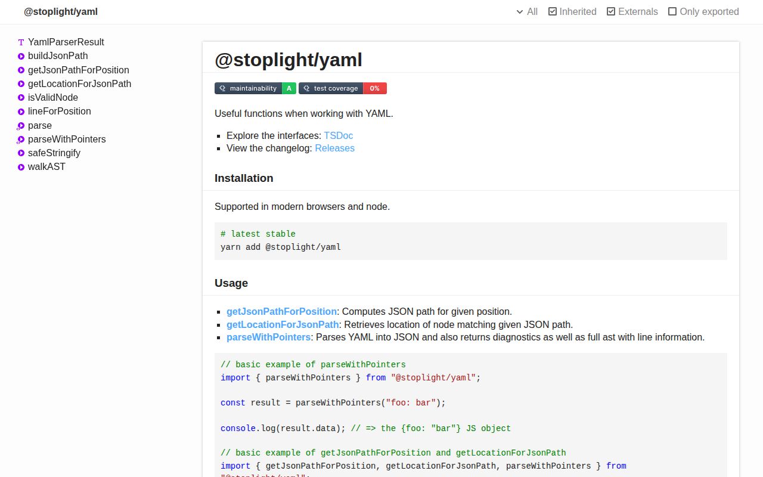Screen dimensions: 763x477
Task: Open the All visibility filter dropdown
Action: pos(527,11)
